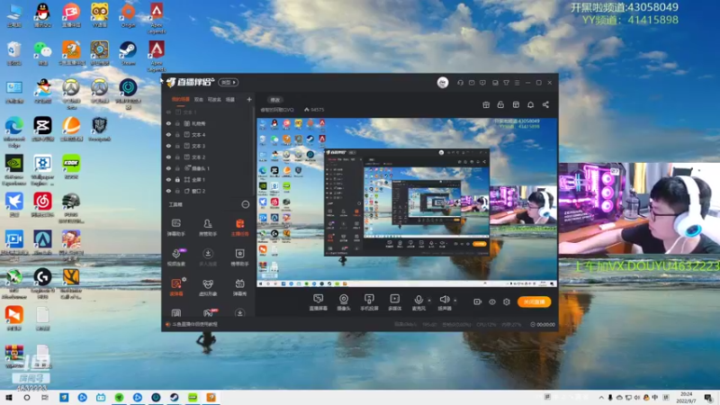Select the 窗口 2 source row
This screenshot has height=405, width=720.
pyautogui.click(x=209, y=191)
